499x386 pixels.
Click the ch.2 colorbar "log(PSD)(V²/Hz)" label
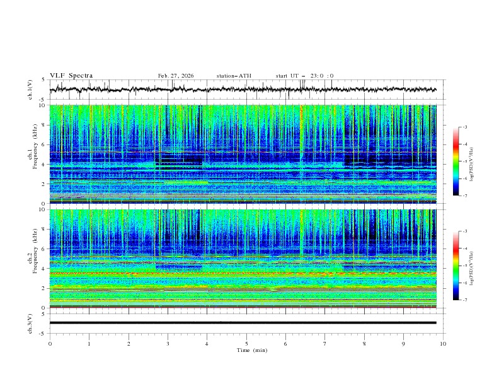coord(472,269)
